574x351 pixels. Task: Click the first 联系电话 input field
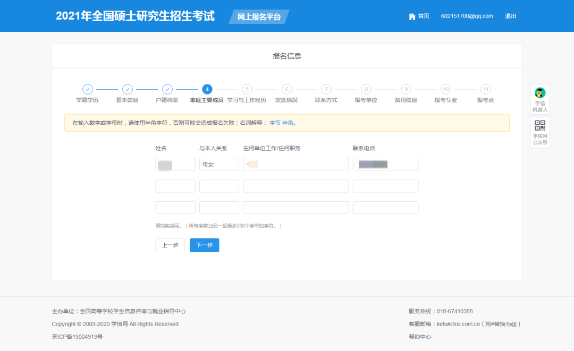[x=385, y=164]
